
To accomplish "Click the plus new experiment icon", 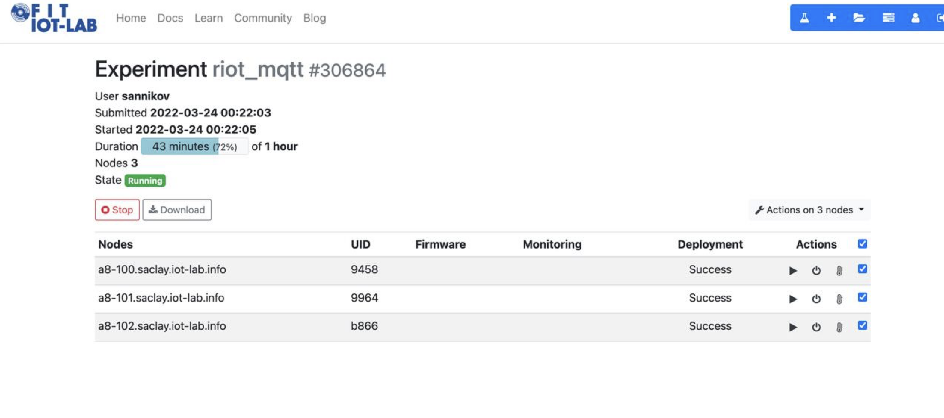I will [x=832, y=18].
